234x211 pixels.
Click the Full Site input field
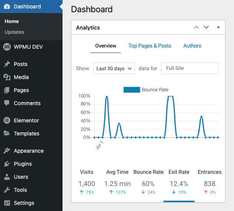coord(190,68)
